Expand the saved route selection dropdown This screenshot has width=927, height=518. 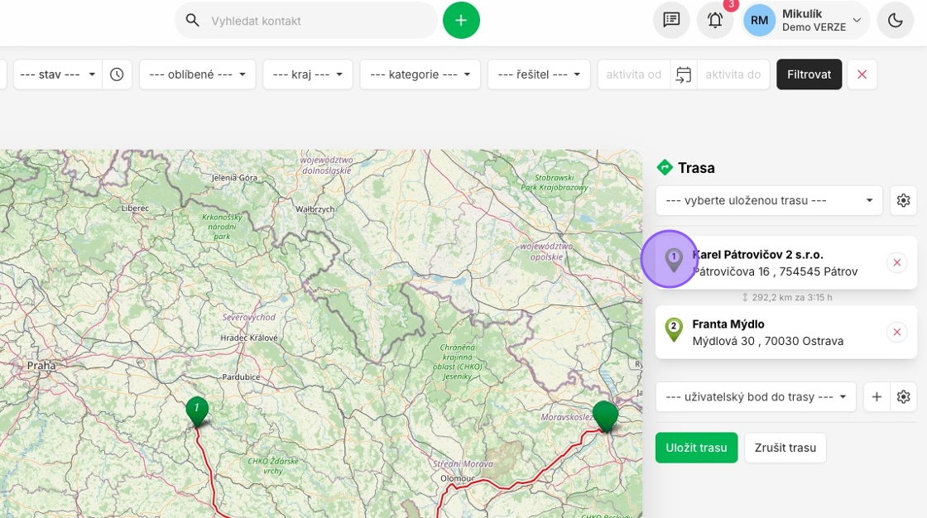769,200
